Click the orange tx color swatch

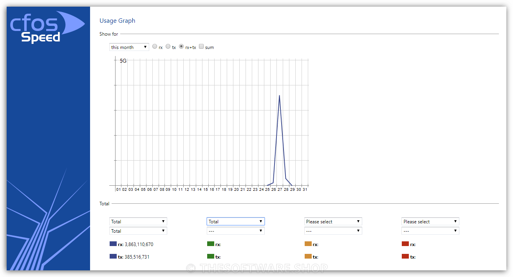[x=307, y=257]
